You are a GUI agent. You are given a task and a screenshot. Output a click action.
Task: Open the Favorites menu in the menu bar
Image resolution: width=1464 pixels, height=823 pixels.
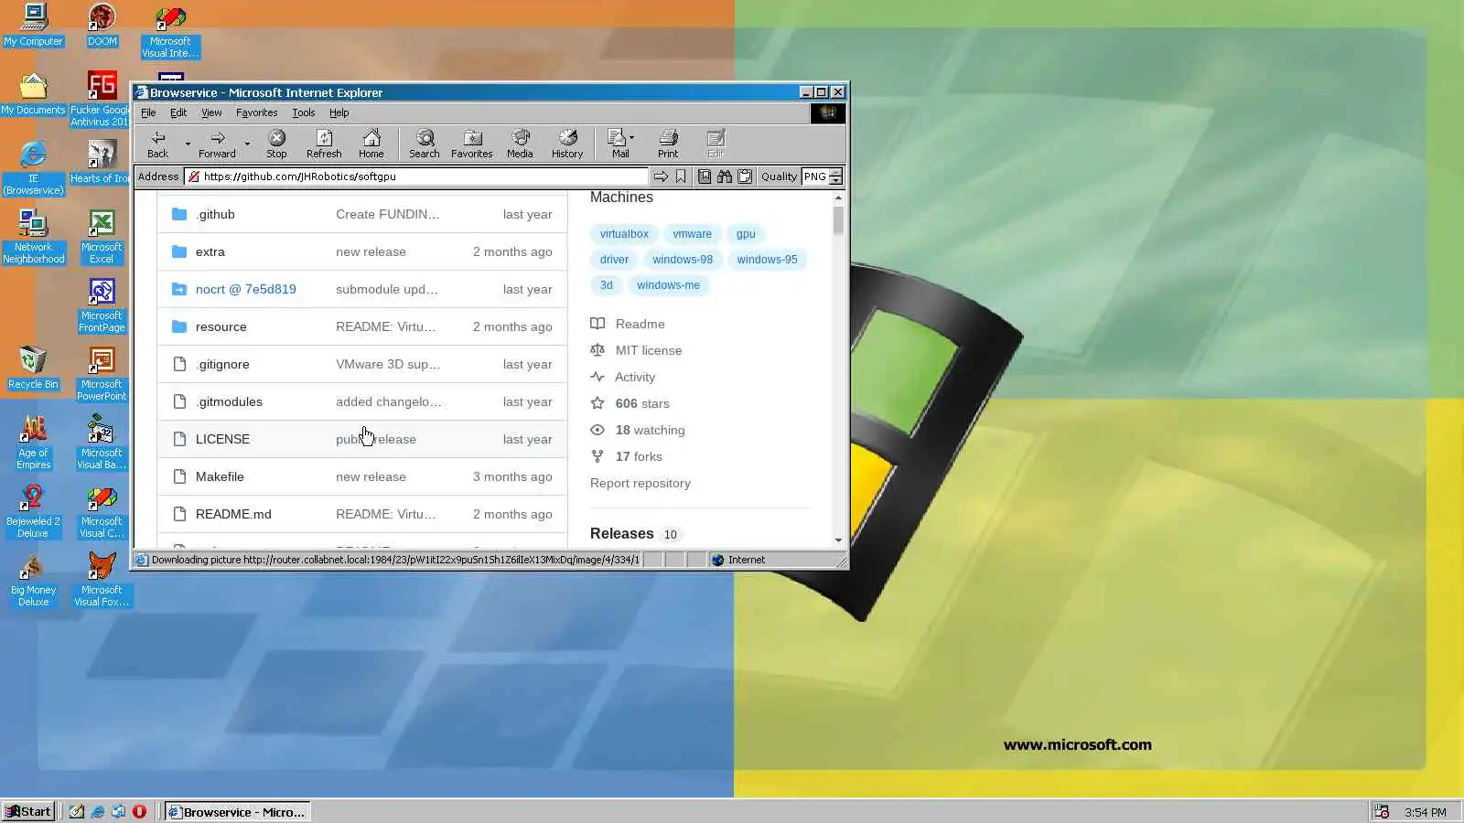(x=256, y=112)
